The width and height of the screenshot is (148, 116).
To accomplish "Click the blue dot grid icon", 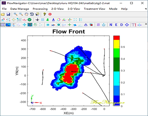I will pyautogui.click(x=42, y=20).
